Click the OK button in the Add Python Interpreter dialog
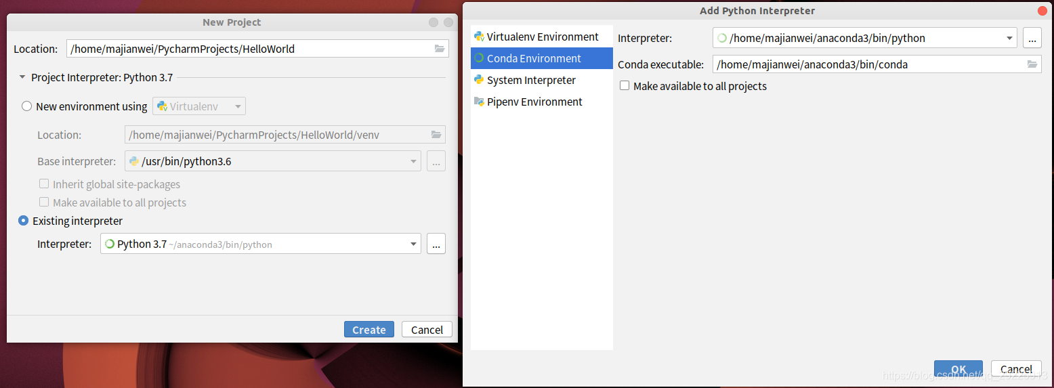Viewport: 1054px width, 388px height. pyautogui.click(x=958, y=369)
